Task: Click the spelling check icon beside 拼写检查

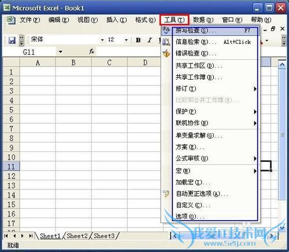Action: point(166,31)
